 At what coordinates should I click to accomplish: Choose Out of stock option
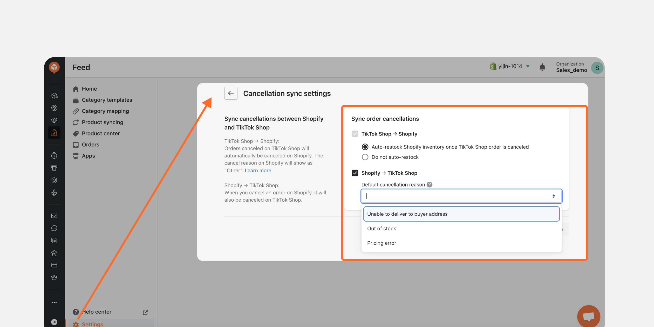(461, 229)
